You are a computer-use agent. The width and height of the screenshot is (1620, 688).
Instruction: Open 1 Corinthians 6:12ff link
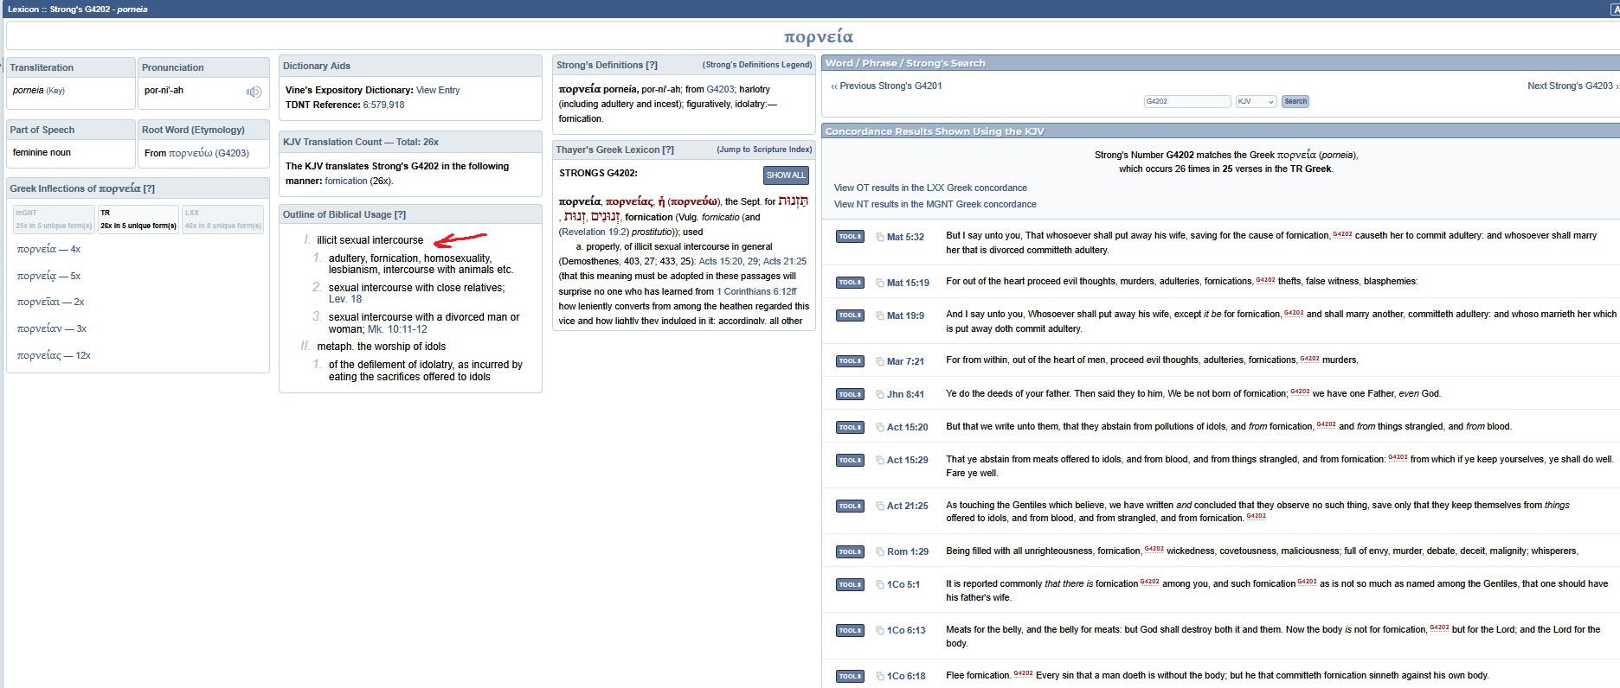pos(756,291)
